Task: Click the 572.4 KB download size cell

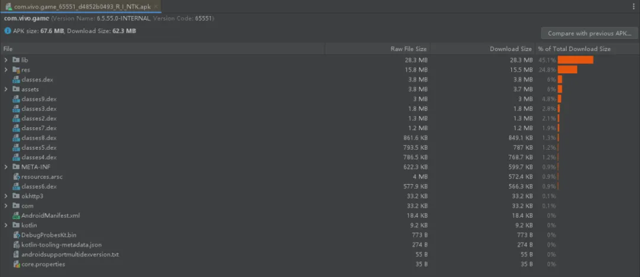Action: (520, 176)
